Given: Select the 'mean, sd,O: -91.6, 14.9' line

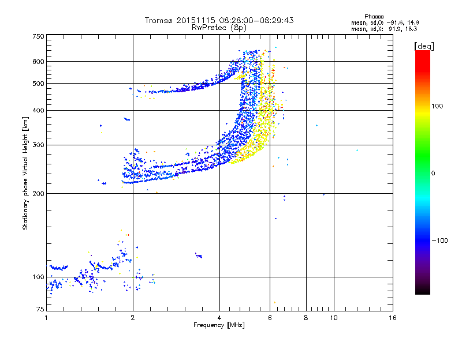Looking at the screenshot, I should coord(385,22).
